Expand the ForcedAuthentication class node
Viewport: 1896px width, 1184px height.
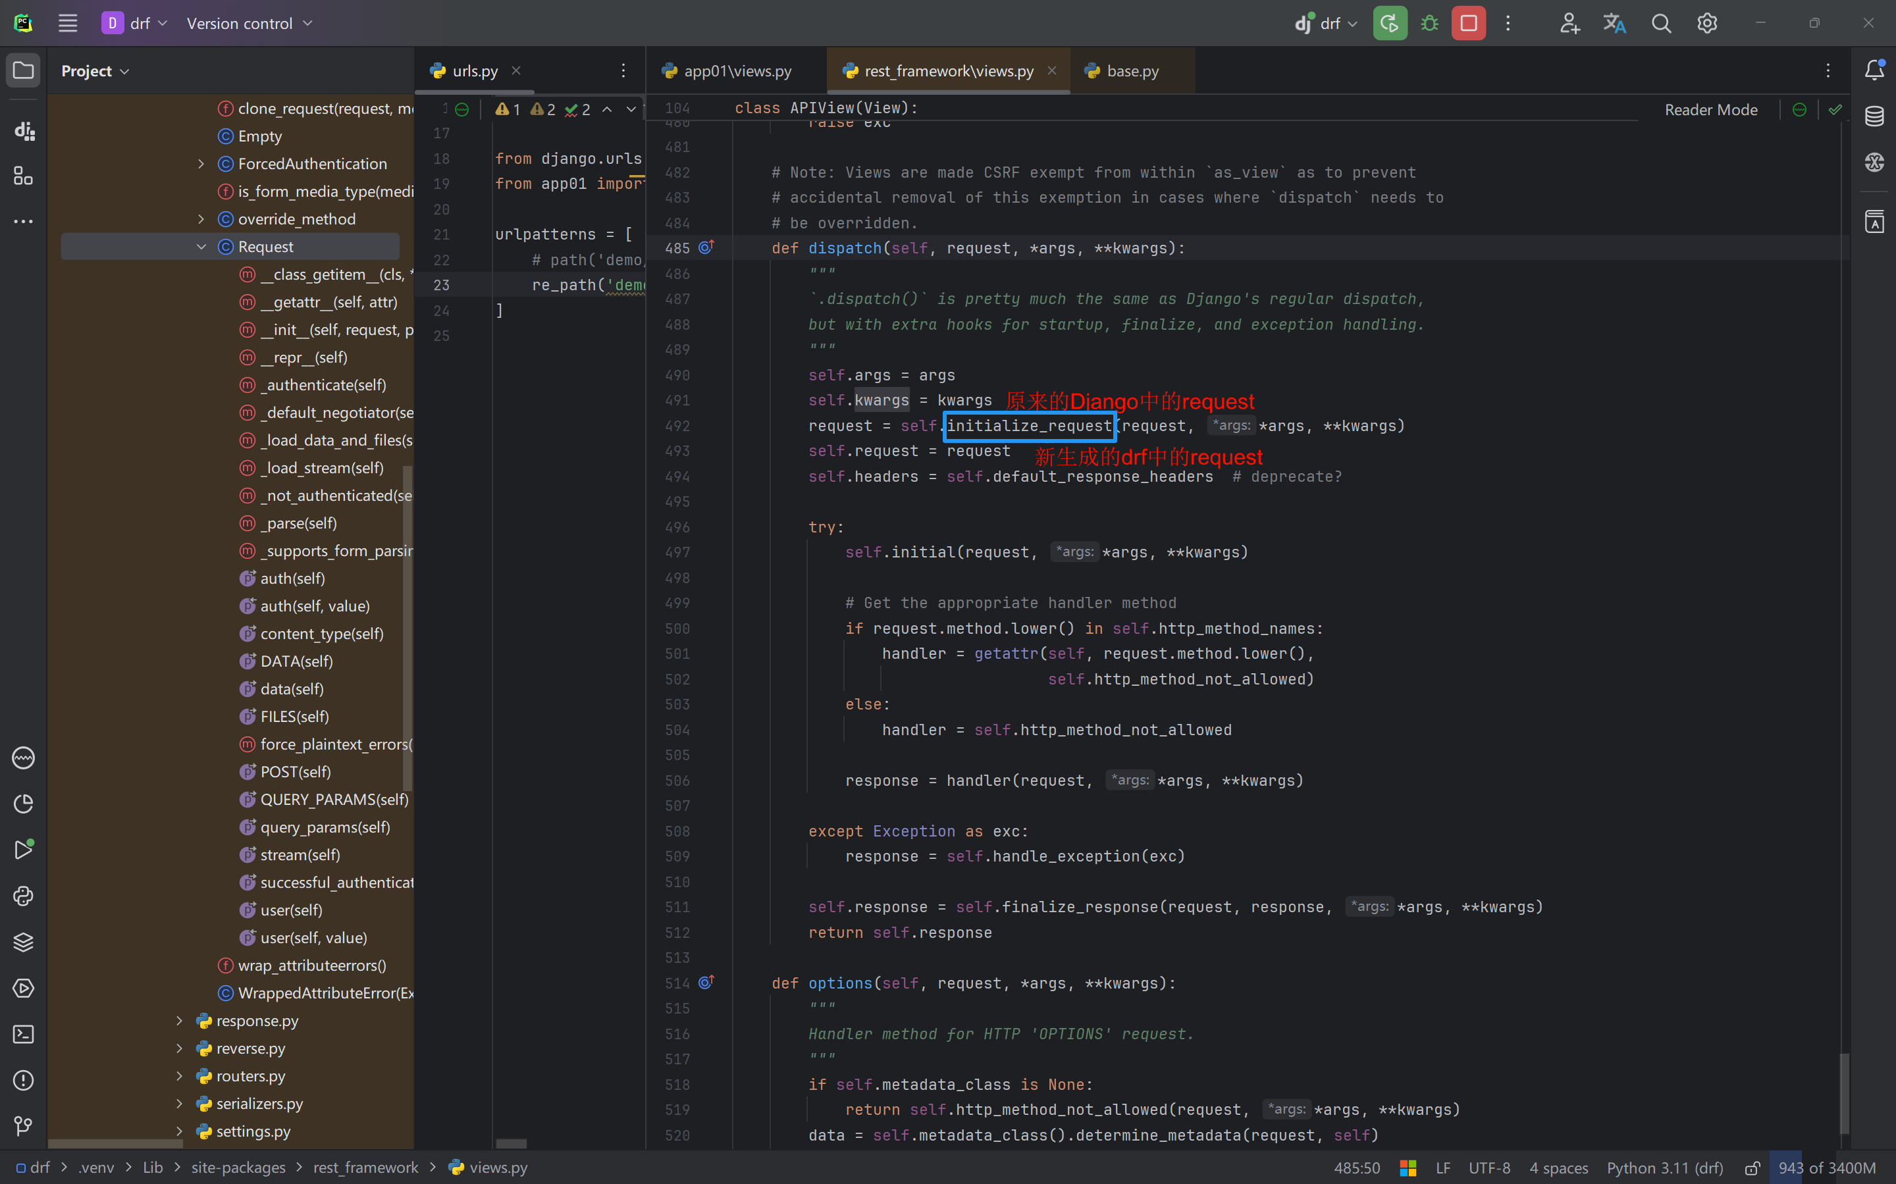tap(201, 164)
